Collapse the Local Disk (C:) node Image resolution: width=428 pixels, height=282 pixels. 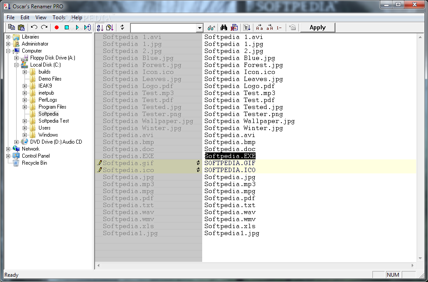point(17,65)
